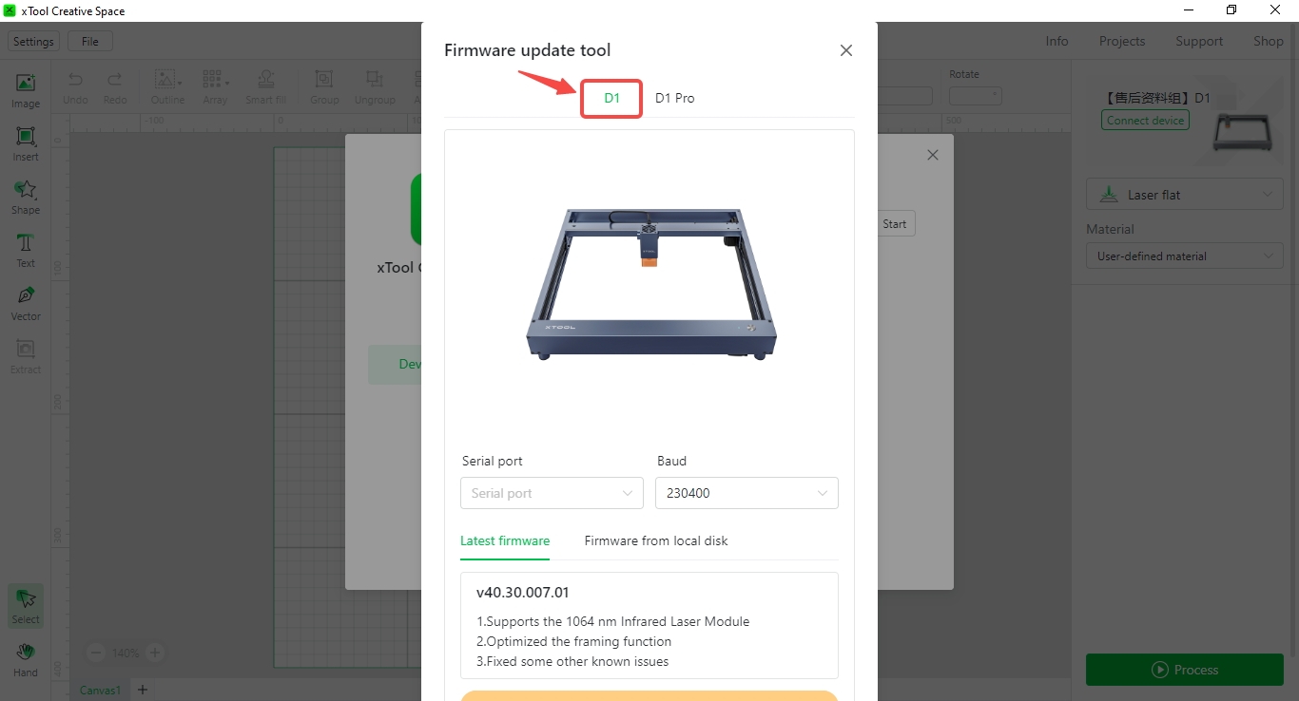Open the File menu

[x=90, y=42]
